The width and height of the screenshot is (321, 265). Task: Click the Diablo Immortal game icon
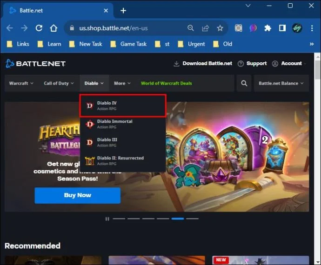point(90,124)
